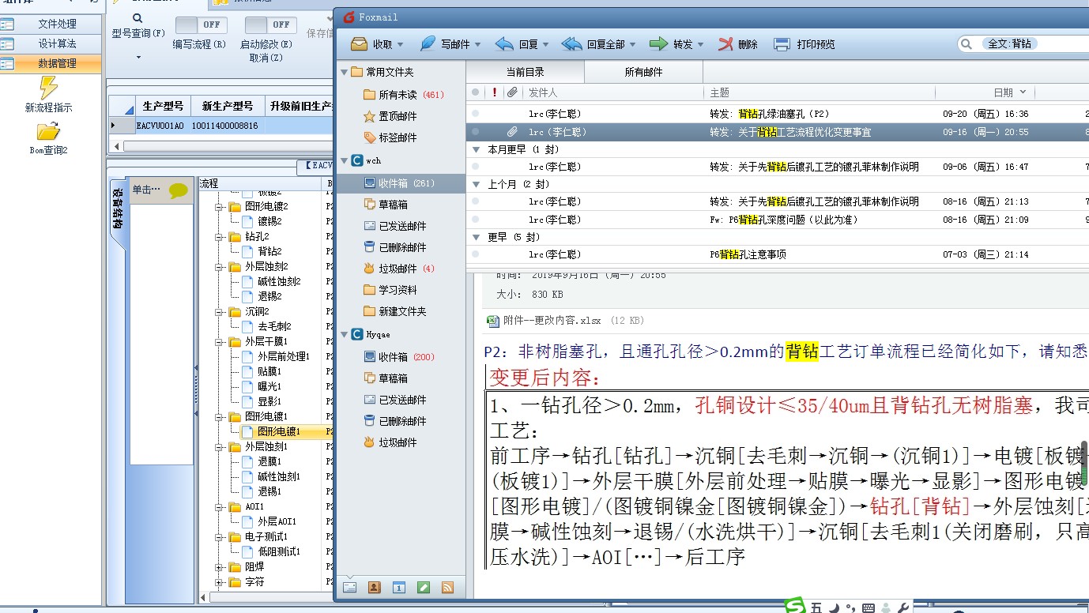This screenshot has height=613, width=1089.
Task: Click the 新流程指示 lightning icon
Action: (x=49, y=88)
